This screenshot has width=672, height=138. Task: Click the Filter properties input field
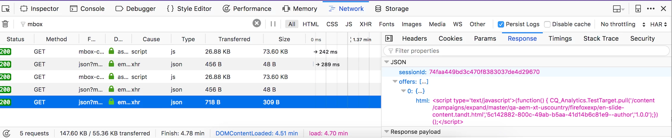[x=526, y=51]
